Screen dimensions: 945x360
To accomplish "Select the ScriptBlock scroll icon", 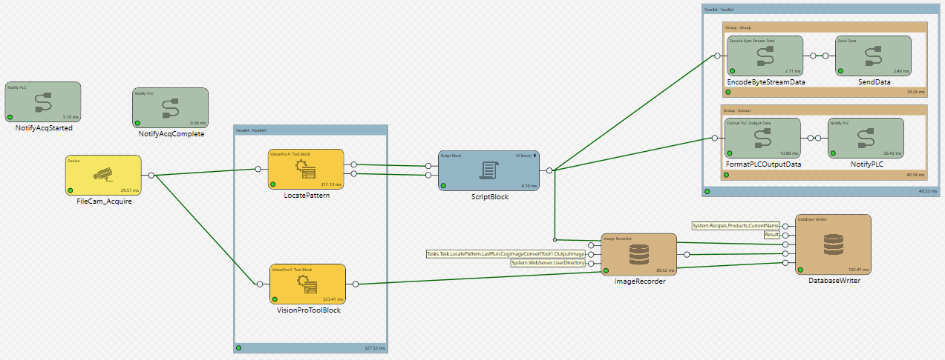I will 489,170.
